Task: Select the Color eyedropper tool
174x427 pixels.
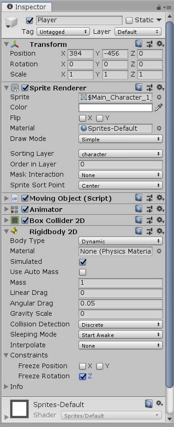Action: pos(159,108)
